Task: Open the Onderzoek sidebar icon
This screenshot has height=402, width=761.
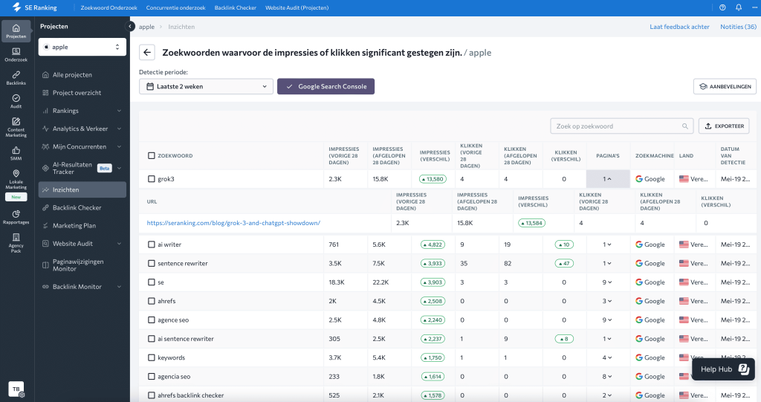Action: pos(16,54)
